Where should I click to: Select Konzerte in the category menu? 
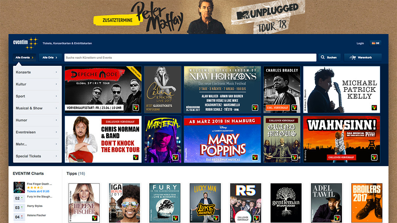click(37, 72)
